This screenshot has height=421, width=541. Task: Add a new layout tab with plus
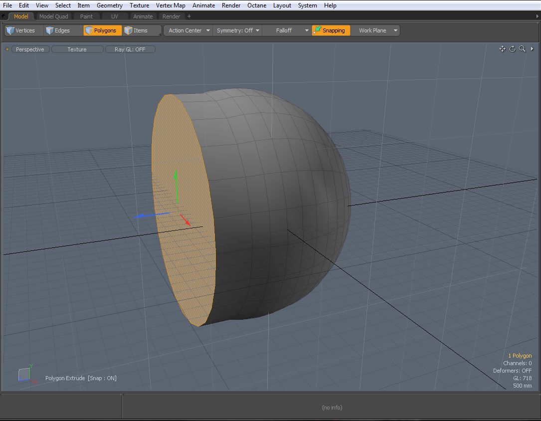pyautogui.click(x=189, y=16)
